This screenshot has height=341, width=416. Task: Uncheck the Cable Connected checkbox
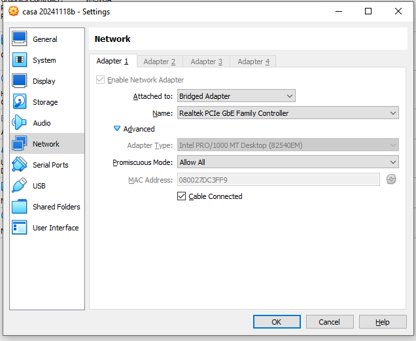click(x=181, y=196)
